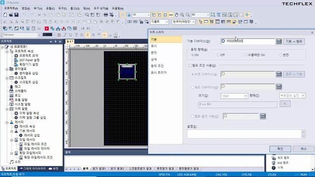Open the 찾기 결과1 output tab
Screen dimensions: 315x177
99,169
